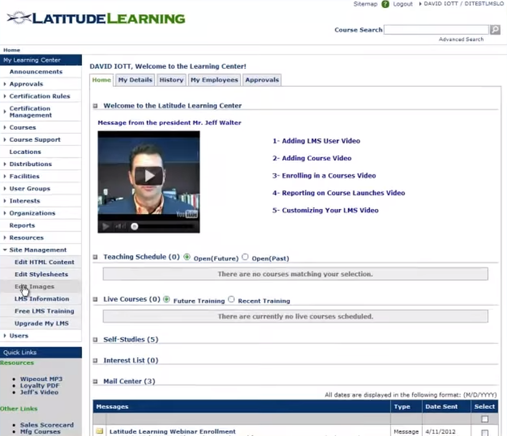Expand the Approvals sidebar menu

[26, 84]
